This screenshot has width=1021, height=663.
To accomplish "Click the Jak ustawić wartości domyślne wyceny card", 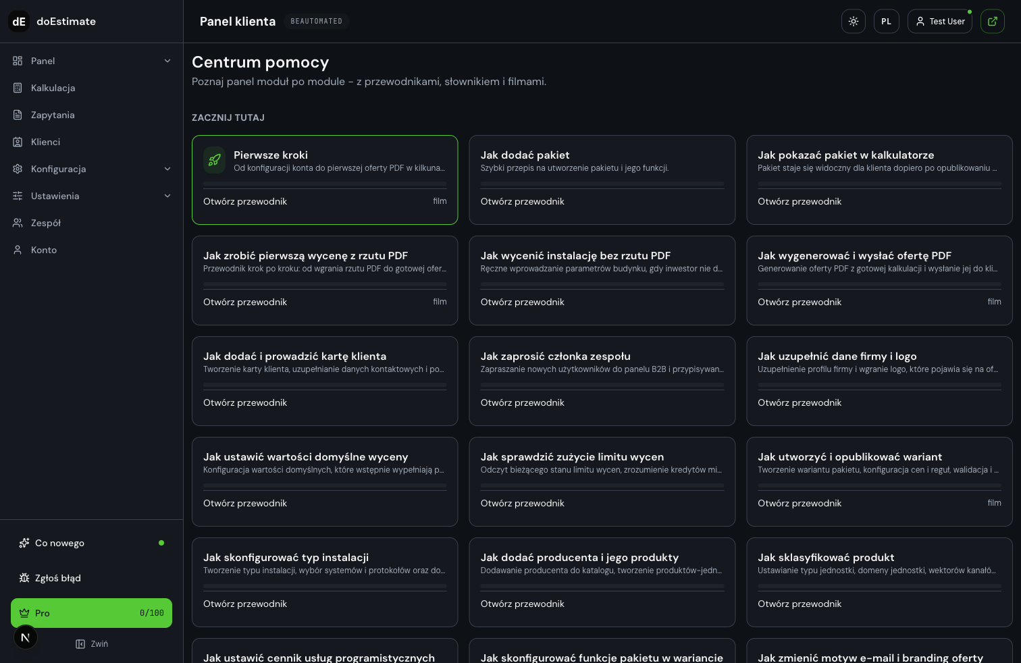I will [325, 481].
